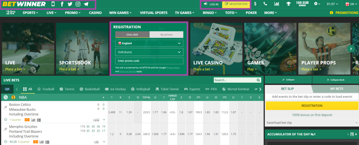Visit the Facebook page icon
This screenshot has height=145, width=359.
[62, 4]
